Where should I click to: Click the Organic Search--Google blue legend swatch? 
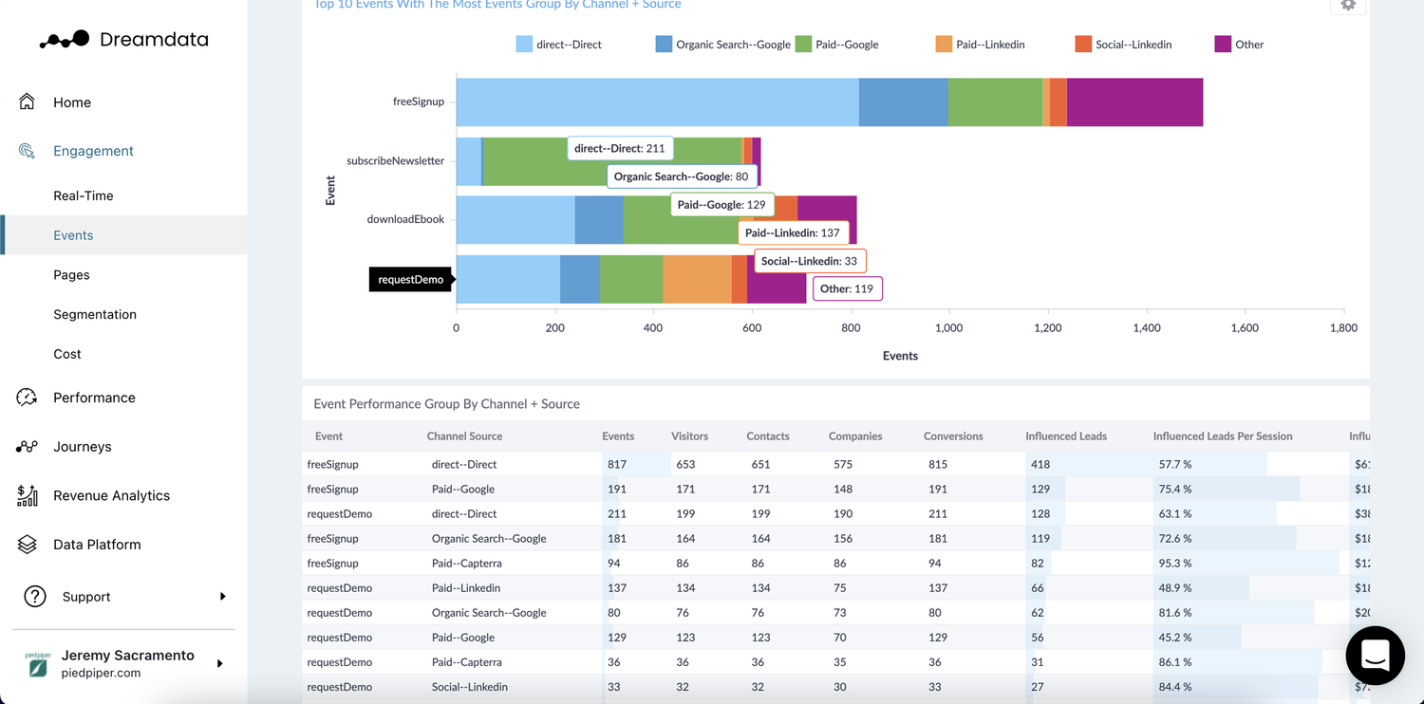[663, 44]
